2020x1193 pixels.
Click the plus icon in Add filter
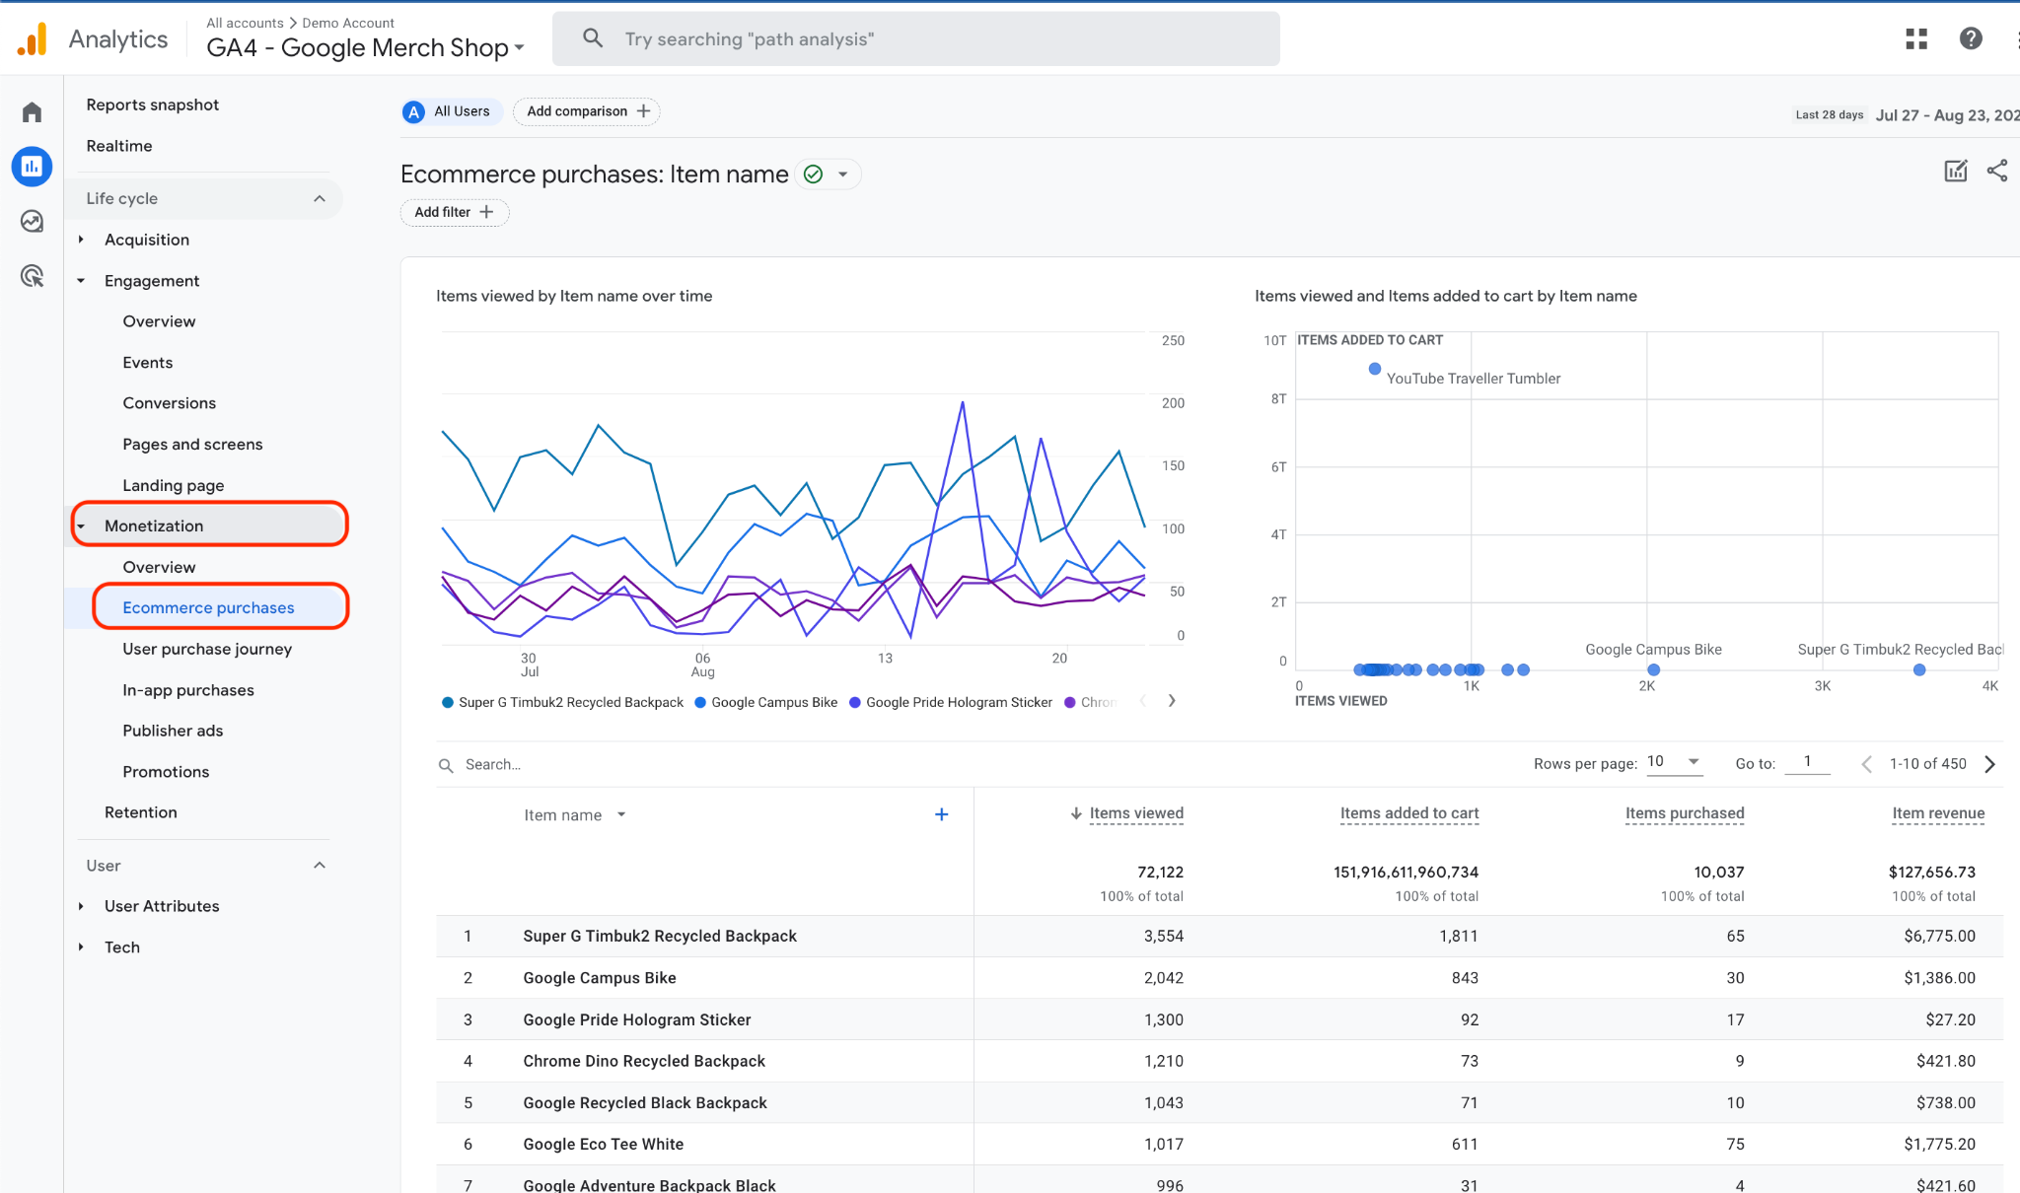point(486,212)
